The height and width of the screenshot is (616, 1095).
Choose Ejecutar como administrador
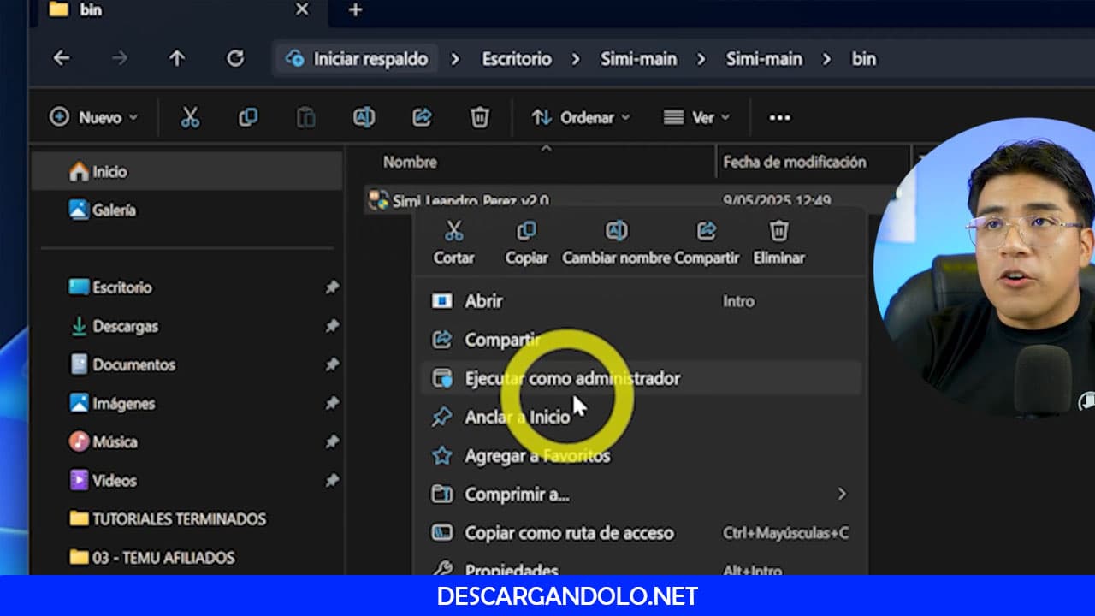[571, 378]
